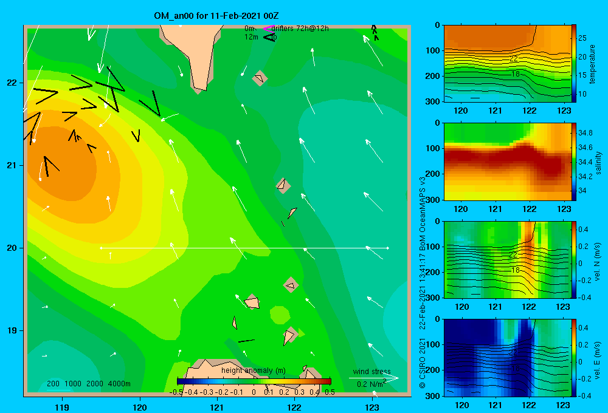
Task: Click the "12m" legend depth label
Action: pos(251,37)
